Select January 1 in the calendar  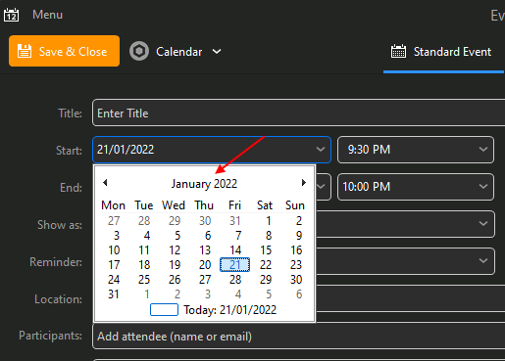(x=269, y=221)
